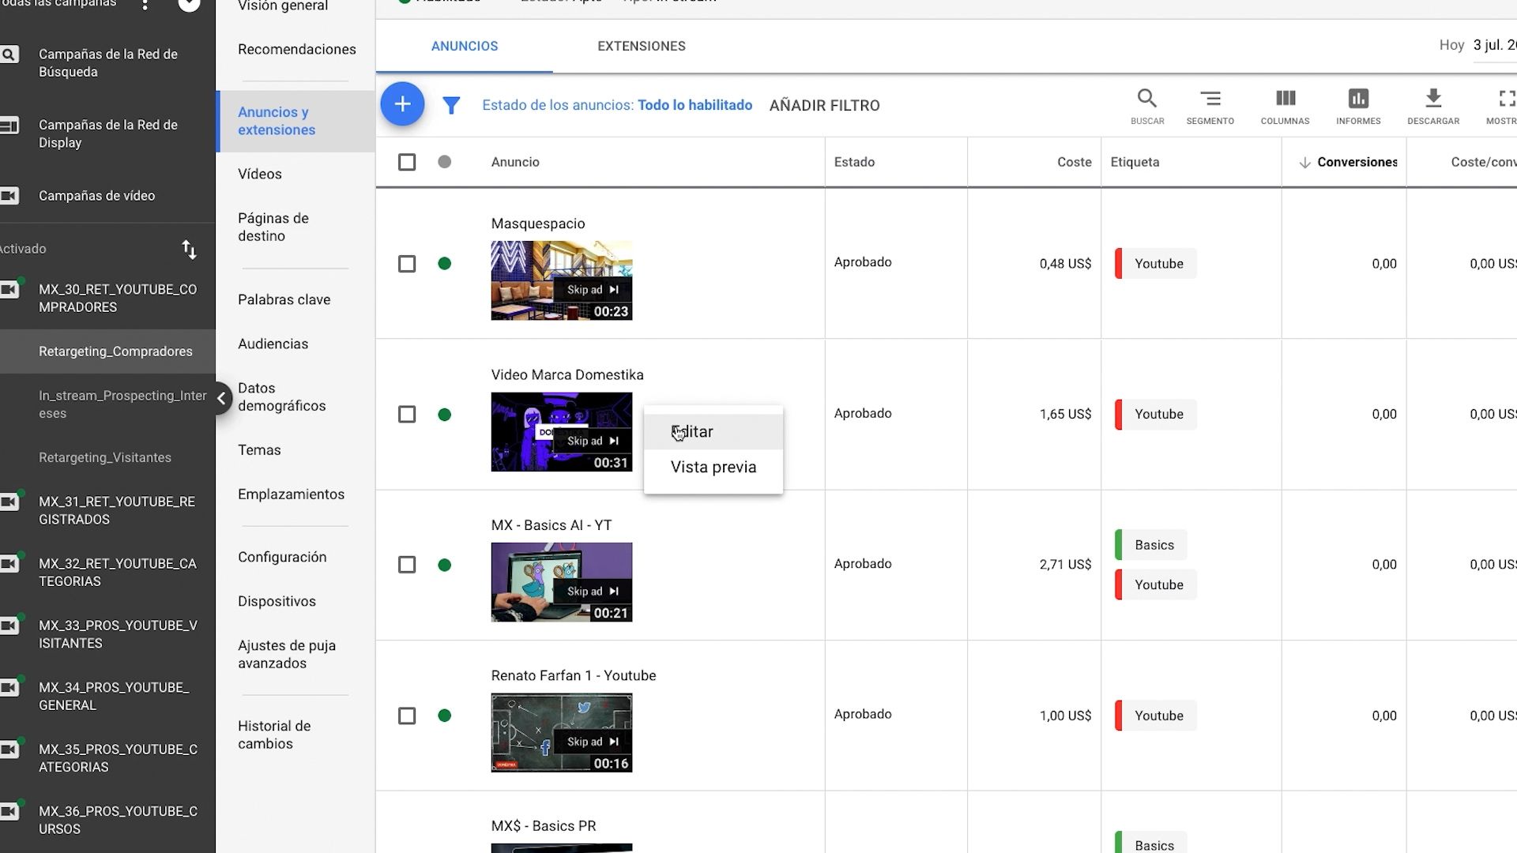This screenshot has width=1517, height=853.
Task: Open Palabras clave page
Action: (x=284, y=300)
